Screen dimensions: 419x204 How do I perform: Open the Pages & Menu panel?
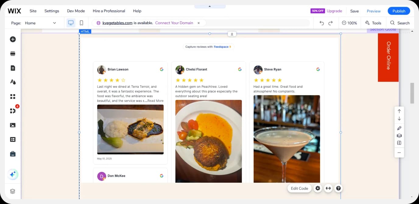(12, 68)
